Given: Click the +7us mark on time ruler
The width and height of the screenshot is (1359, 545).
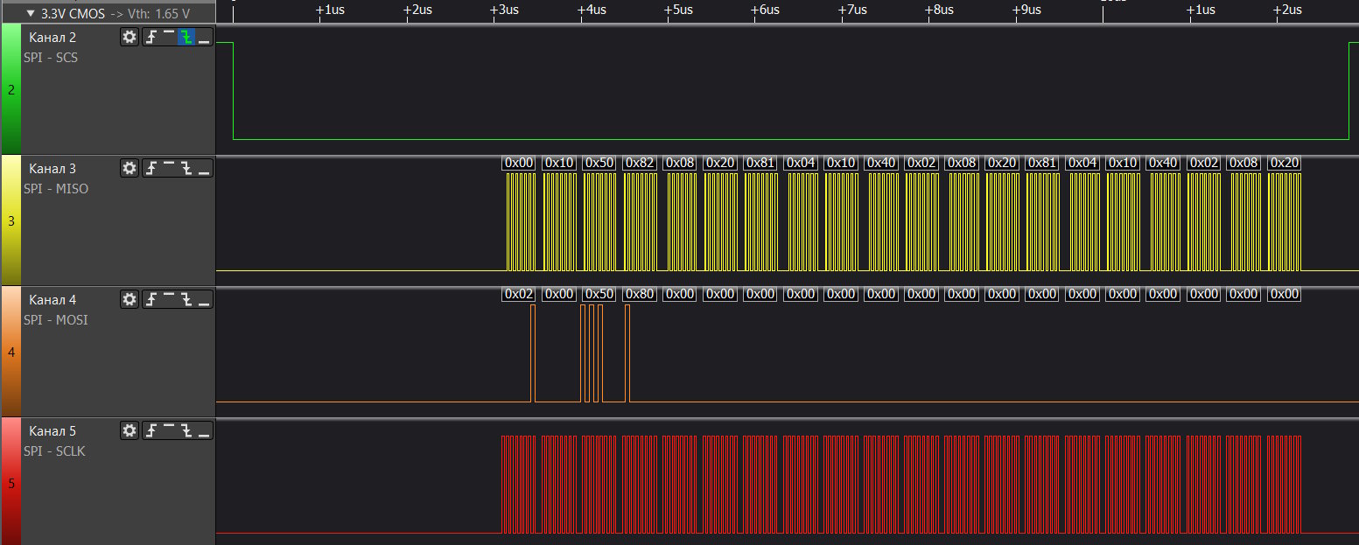Looking at the screenshot, I should click(851, 10).
